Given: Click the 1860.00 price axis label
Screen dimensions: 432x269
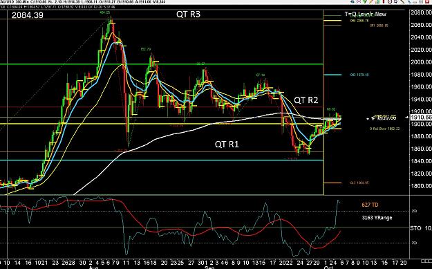Looking at the screenshot, I should coord(421,149).
